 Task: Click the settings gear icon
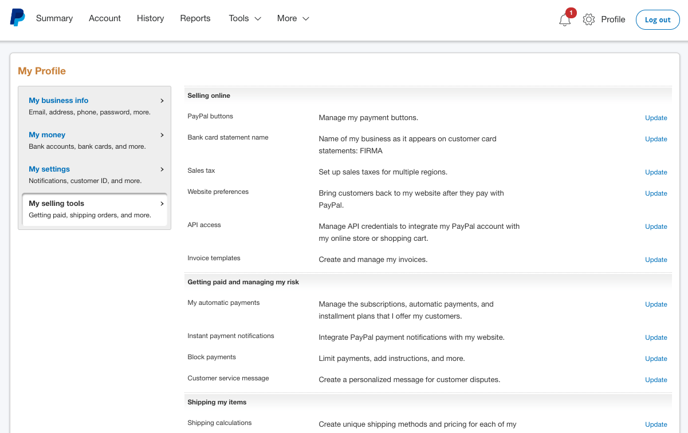pyautogui.click(x=589, y=19)
